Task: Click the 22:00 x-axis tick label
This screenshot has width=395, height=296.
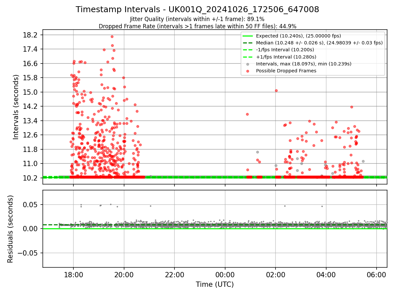Action: click(174, 274)
